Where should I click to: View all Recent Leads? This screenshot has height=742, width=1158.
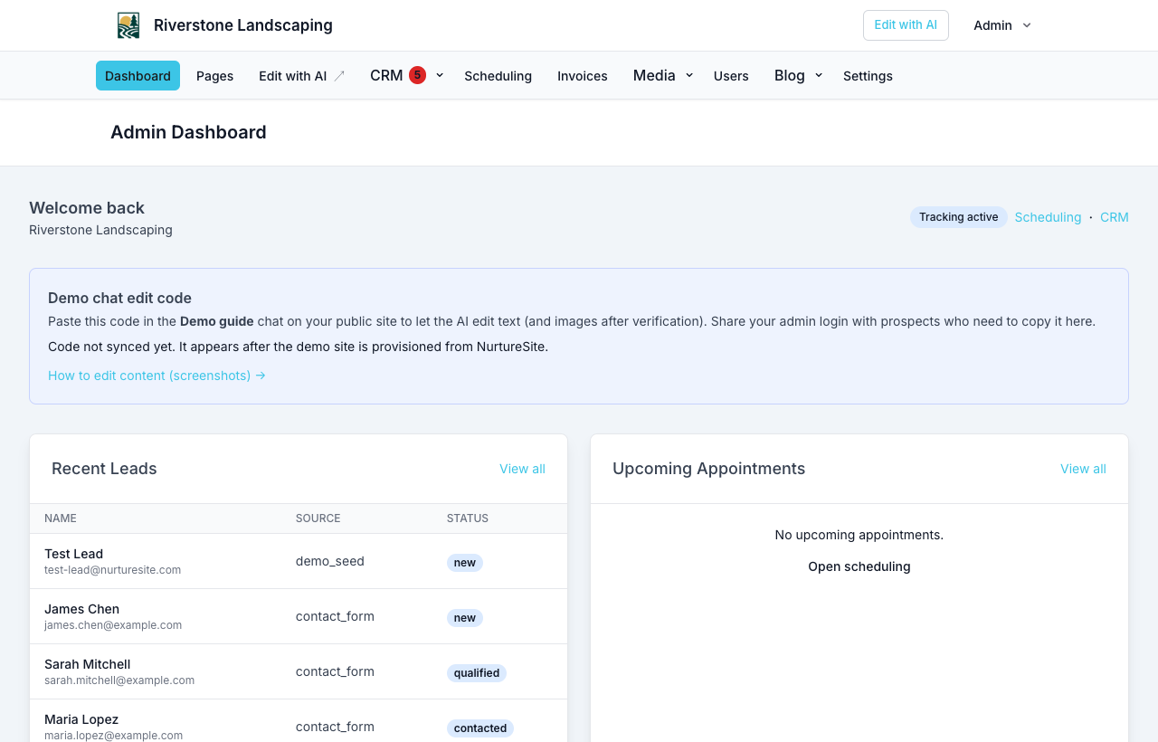[522, 469]
